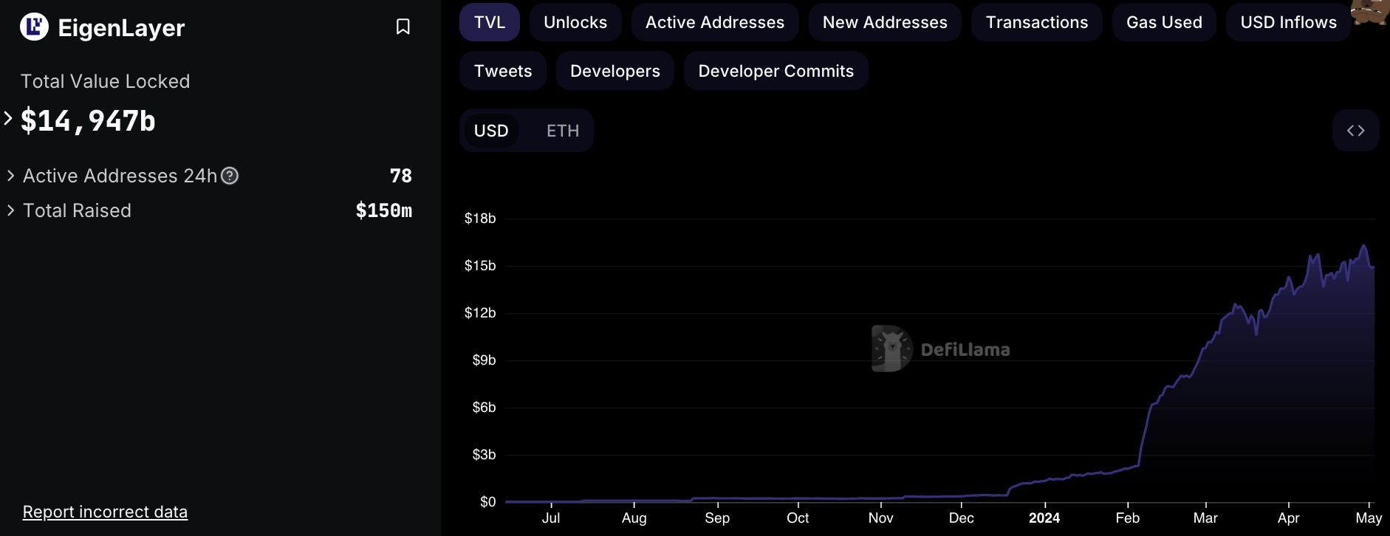Screen dimensions: 1390x536
Task: Click the EigenLayer logo icon
Action: point(34,27)
